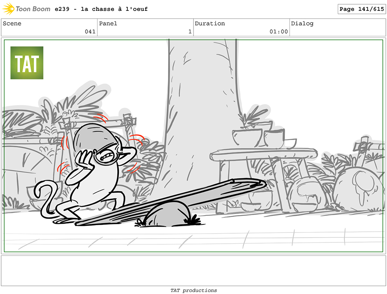Click the storyboard panel drawing of the monkey
387x294 pixels.
coord(193,146)
